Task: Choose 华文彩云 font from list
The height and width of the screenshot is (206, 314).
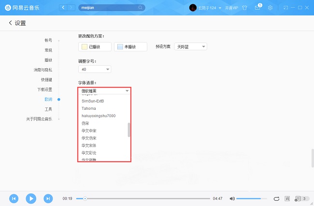Action: point(89,153)
